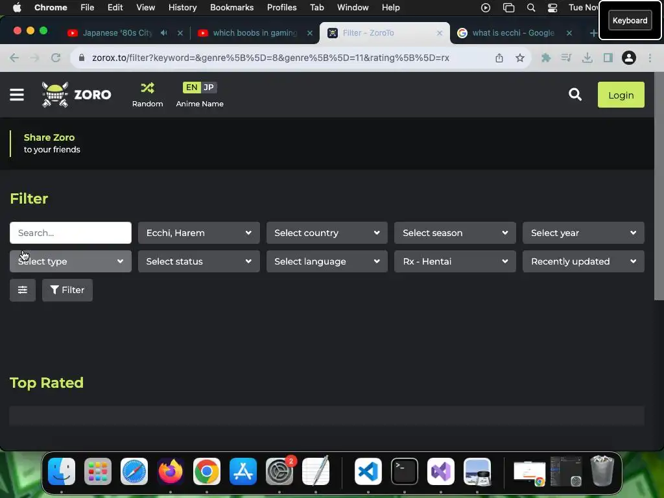This screenshot has height=498, width=664.
Task: Open Finder from the dock
Action: [62, 471]
